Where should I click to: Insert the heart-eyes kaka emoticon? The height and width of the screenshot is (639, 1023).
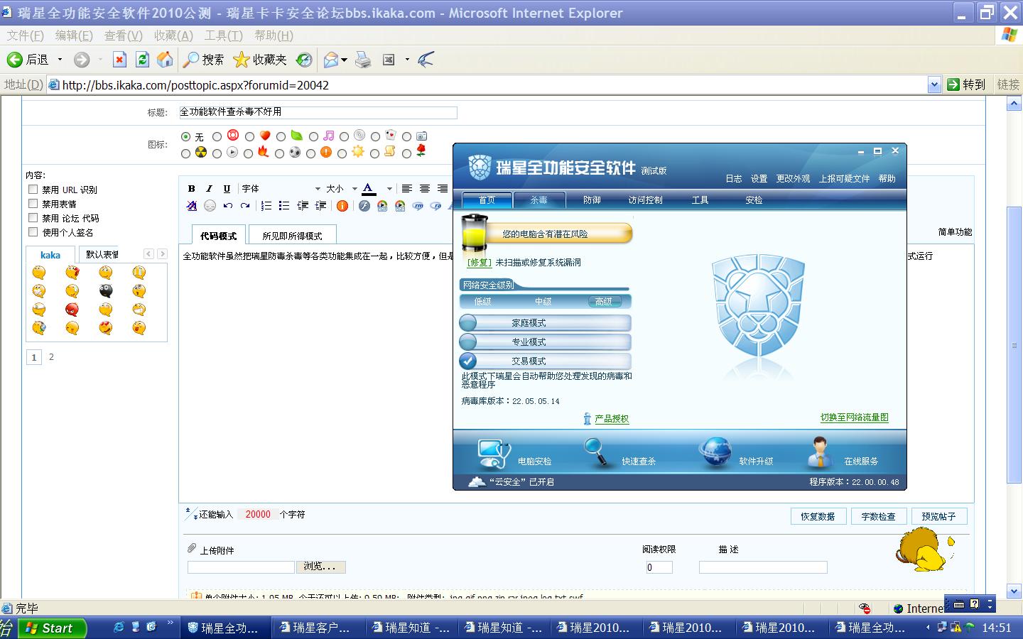click(106, 328)
